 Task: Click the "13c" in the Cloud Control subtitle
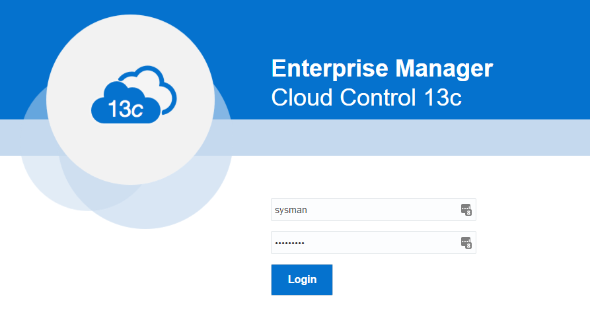click(x=443, y=98)
